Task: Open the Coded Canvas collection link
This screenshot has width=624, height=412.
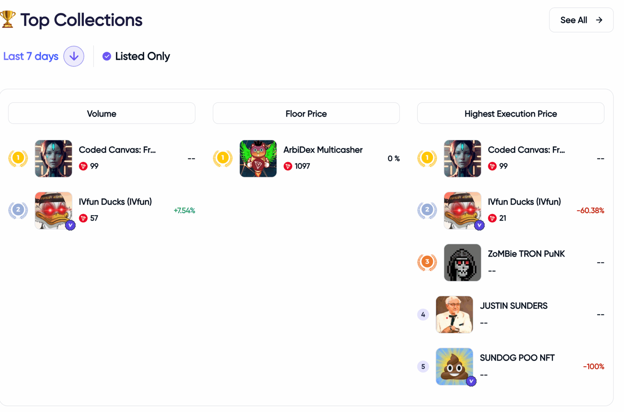Action: (x=117, y=150)
